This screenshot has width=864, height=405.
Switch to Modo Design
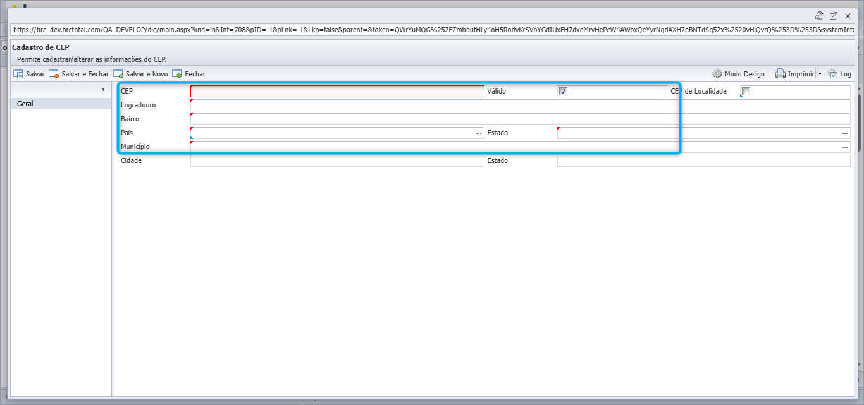[739, 74]
